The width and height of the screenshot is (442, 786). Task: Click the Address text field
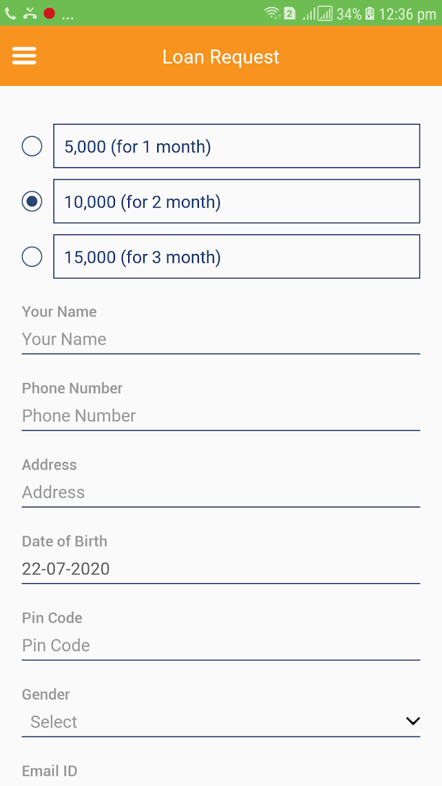[220, 492]
